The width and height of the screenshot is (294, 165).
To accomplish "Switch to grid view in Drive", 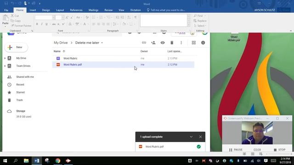I will [x=194, y=43].
